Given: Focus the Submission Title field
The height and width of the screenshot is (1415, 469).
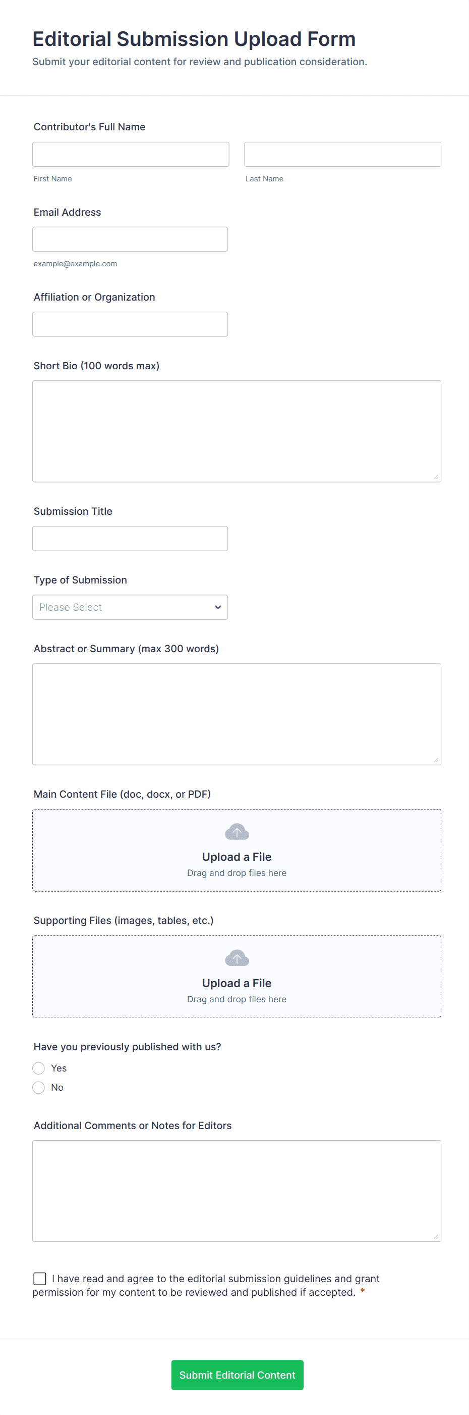Looking at the screenshot, I should click(x=130, y=539).
